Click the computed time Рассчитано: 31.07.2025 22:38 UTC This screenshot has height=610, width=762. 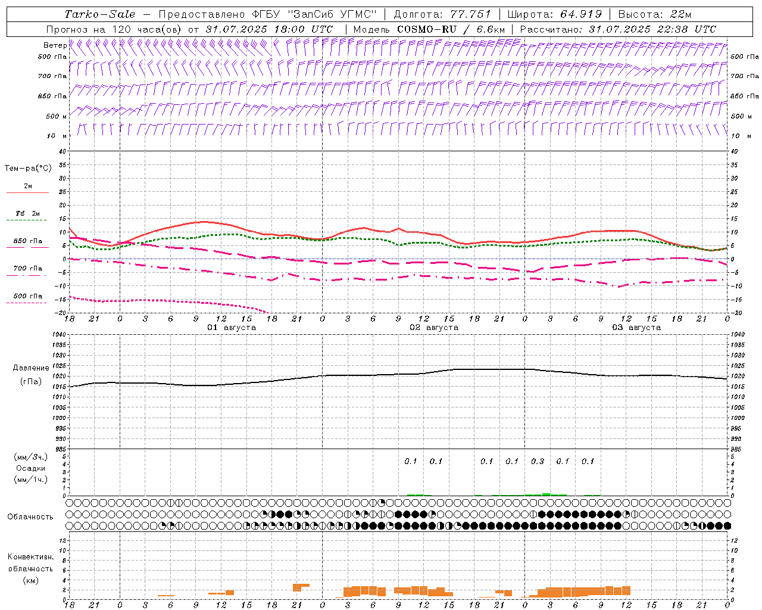(x=618, y=29)
